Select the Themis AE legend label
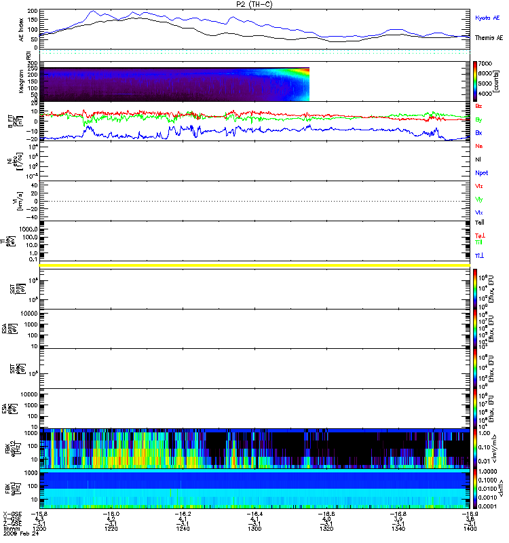The image size is (509, 543). point(489,38)
